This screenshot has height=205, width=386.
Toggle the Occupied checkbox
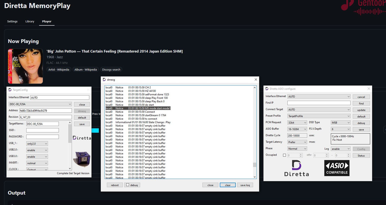tap(284, 155)
